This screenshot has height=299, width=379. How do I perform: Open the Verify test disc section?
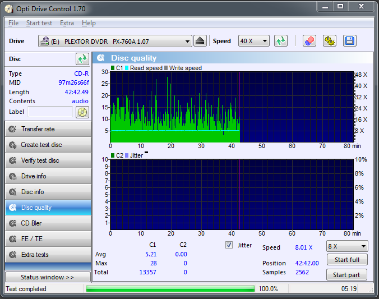pyautogui.click(x=48, y=160)
